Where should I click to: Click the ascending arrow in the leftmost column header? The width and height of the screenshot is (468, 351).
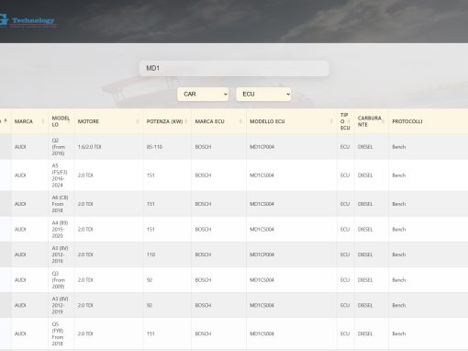[6, 121]
